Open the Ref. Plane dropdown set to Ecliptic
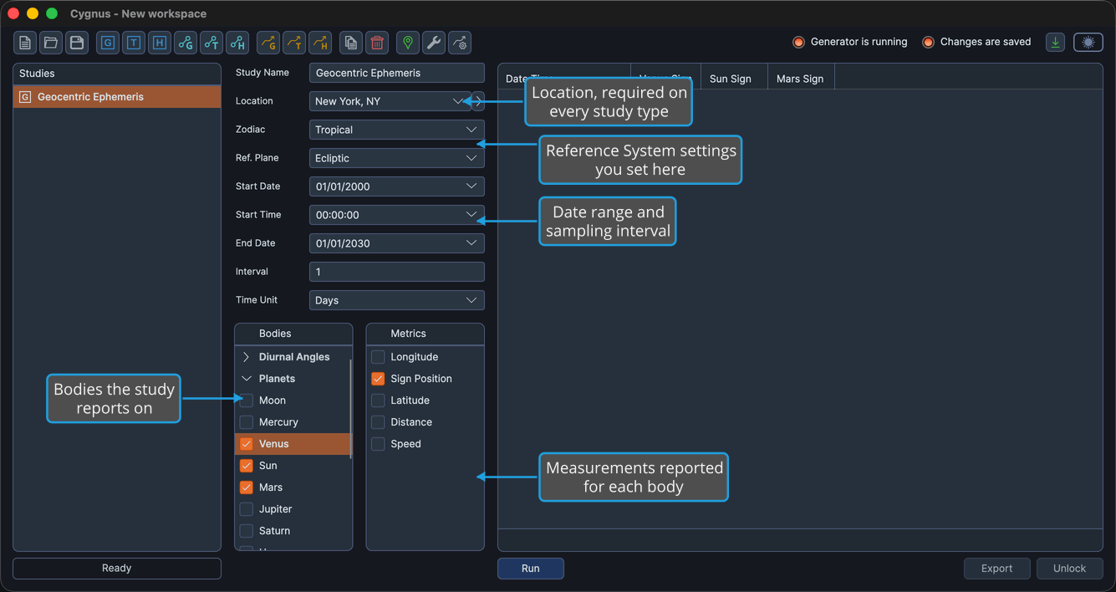Image resolution: width=1116 pixels, height=592 pixels. [x=396, y=158]
